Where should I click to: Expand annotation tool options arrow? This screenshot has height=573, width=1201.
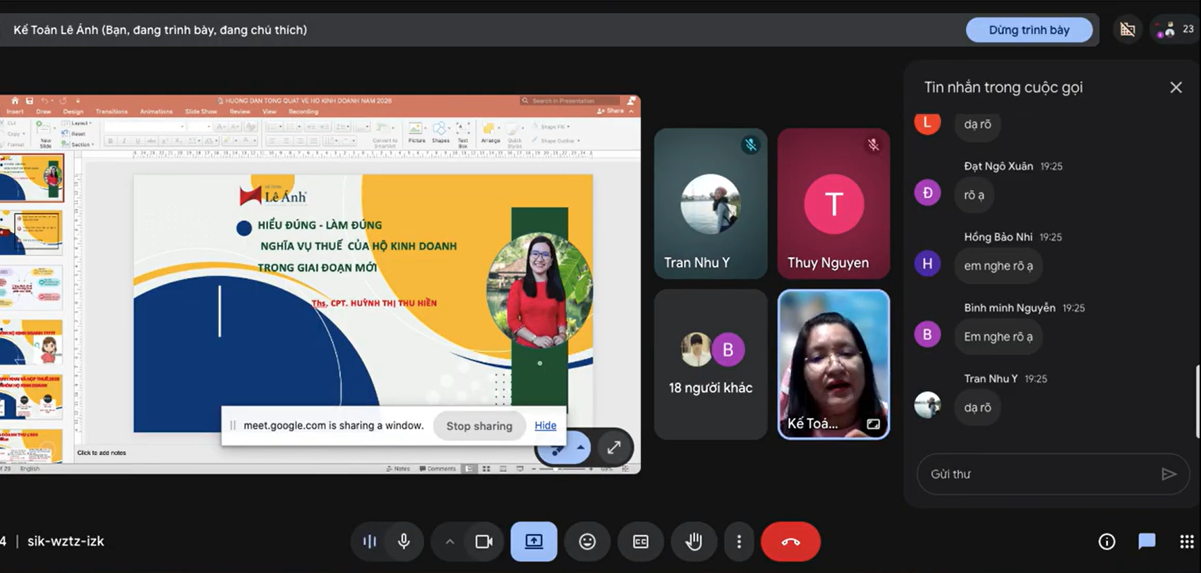[x=580, y=447]
